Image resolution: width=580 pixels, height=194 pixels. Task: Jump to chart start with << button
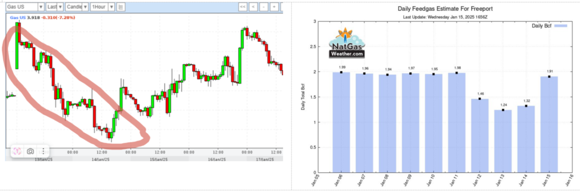click(243, 7)
